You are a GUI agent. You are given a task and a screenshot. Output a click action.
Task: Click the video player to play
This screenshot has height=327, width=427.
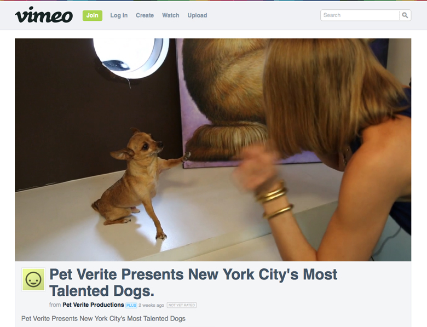[213, 150]
